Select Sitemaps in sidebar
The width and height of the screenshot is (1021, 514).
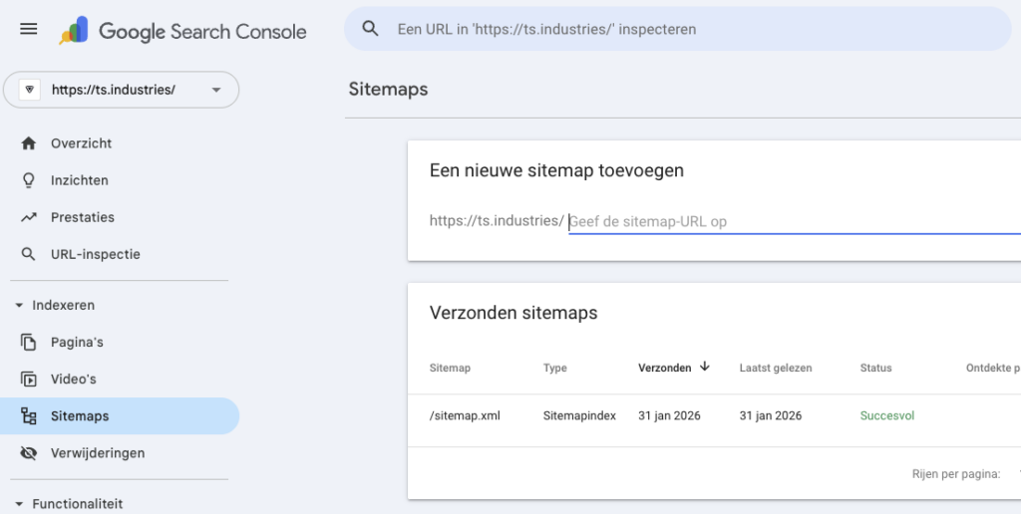[x=120, y=416]
